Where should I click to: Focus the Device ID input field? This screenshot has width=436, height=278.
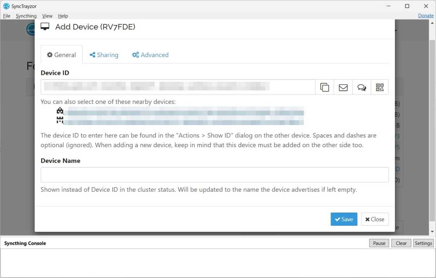(178, 87)
